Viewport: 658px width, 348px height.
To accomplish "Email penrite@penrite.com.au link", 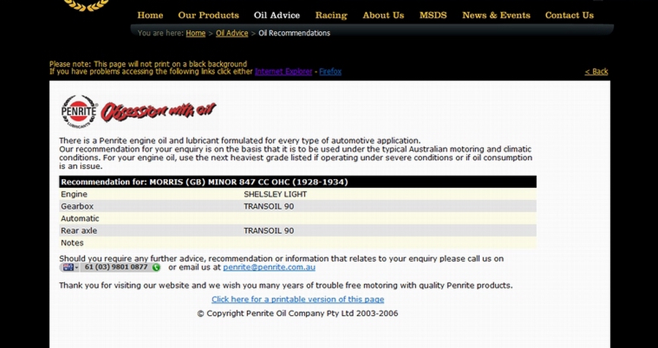I will pyautogui.click(x=269, y=268).
